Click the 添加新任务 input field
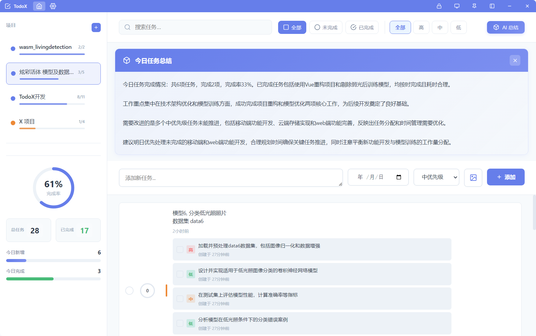This screenshot has width=536, height=336. (x=231, y=177)
